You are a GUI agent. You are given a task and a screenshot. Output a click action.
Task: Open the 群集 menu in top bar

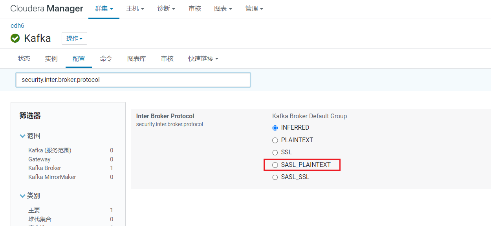(104, 9)
